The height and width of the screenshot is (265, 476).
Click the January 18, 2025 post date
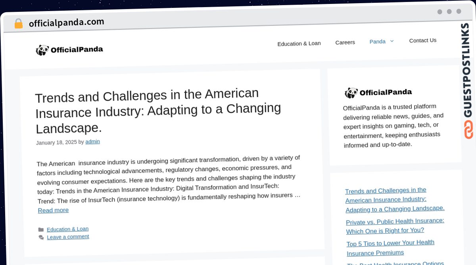(x=56, y=142)
